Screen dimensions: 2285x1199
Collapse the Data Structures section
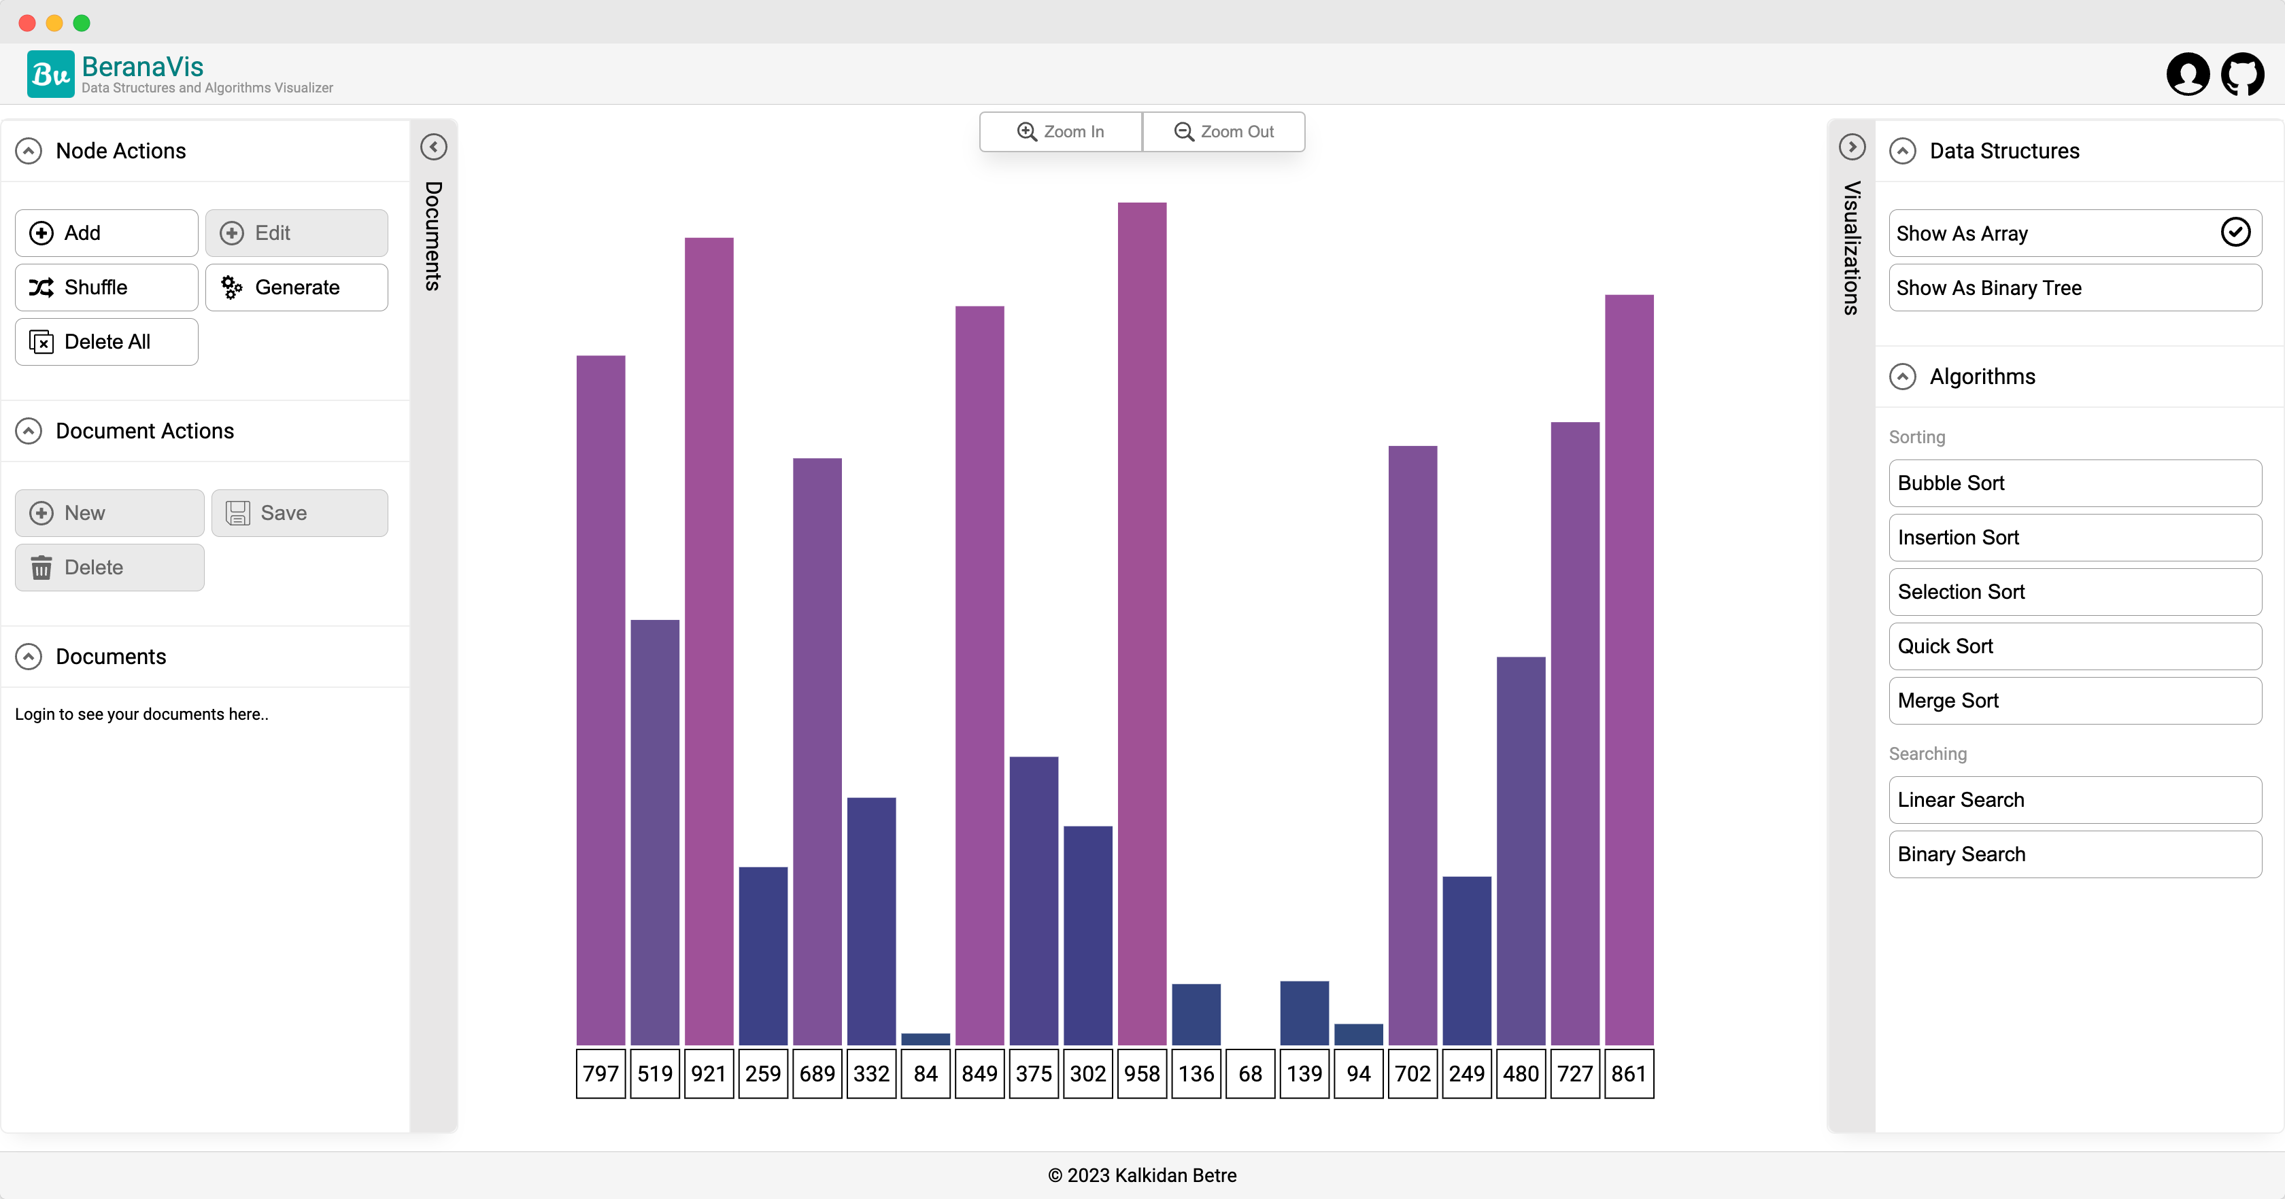[1902, 152]
